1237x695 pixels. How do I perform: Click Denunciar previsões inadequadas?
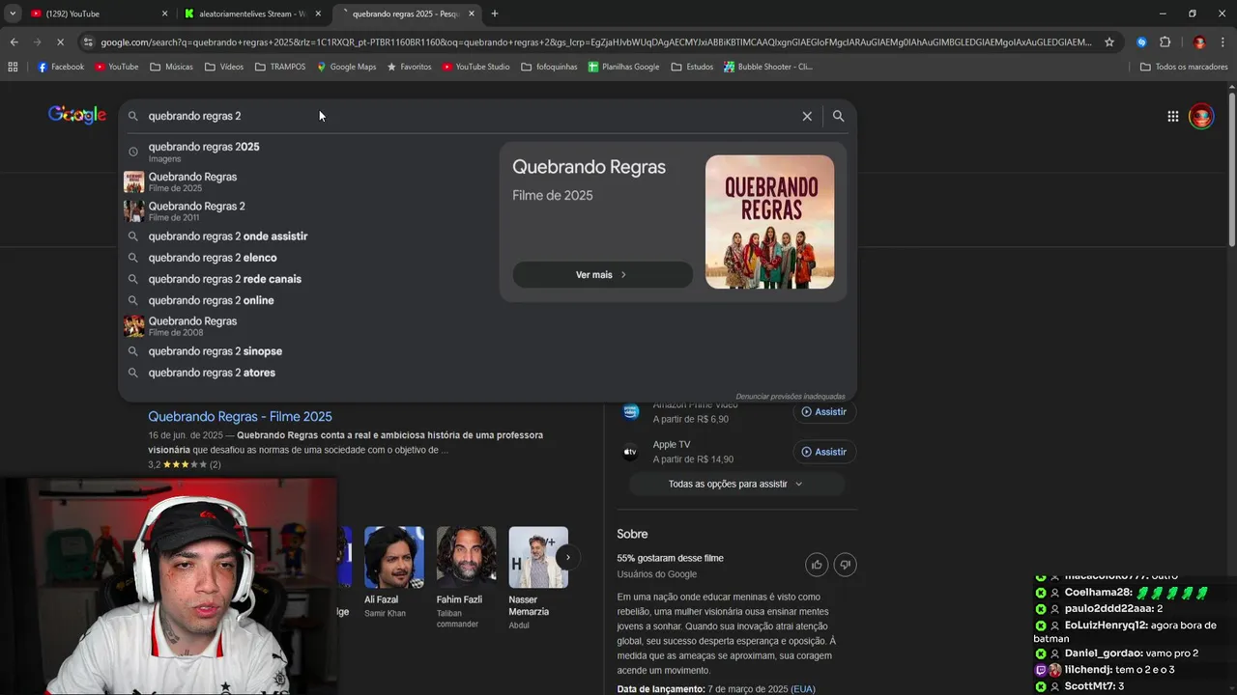(790, 397)
